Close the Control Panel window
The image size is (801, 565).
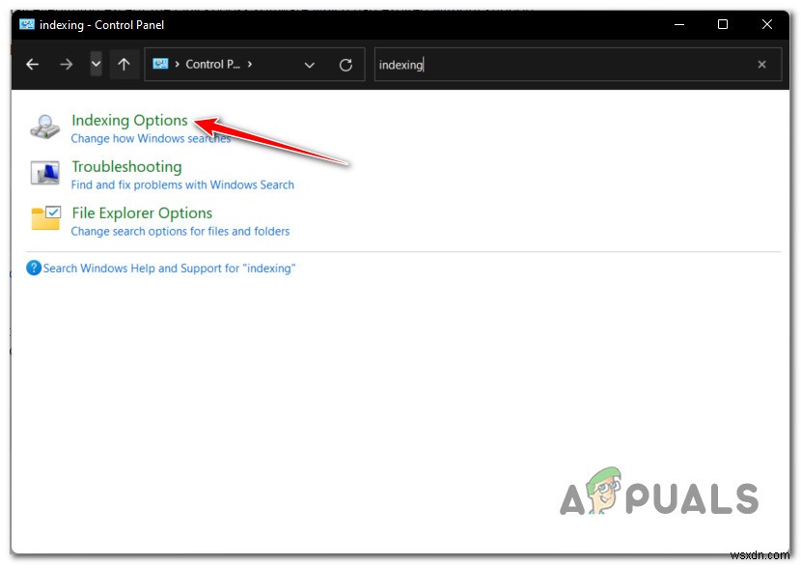767,24
